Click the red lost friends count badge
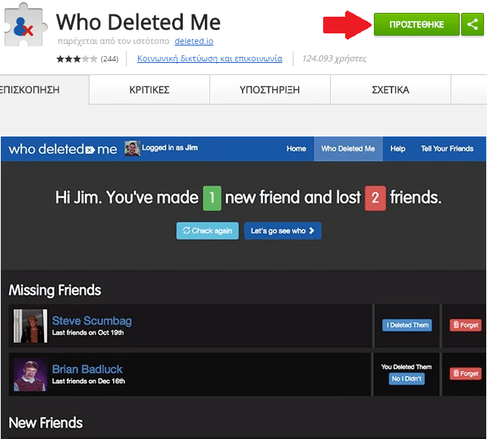 pyautogui.click(x=375, y=198)
